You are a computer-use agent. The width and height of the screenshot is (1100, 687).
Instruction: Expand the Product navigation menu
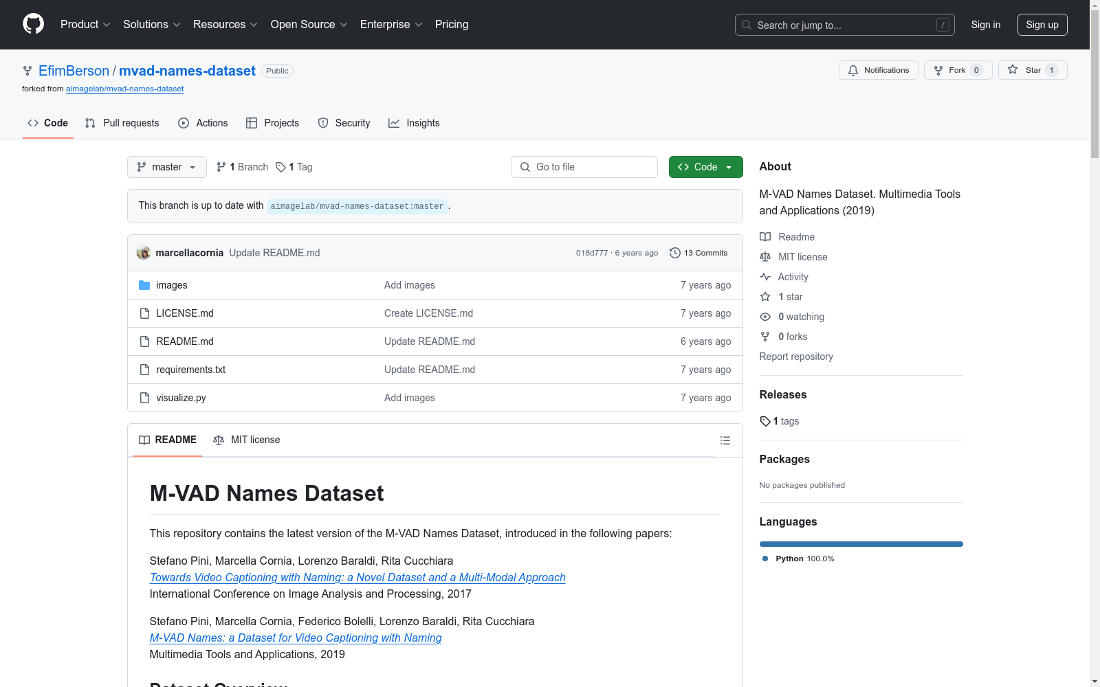[x=85, y=25]
